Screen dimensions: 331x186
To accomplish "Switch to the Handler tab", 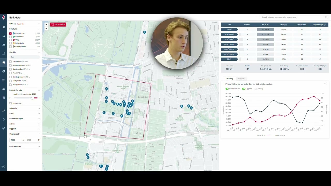I will (241, 79).
